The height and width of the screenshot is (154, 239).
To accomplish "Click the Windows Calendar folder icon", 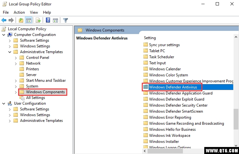I will point(146,69).
